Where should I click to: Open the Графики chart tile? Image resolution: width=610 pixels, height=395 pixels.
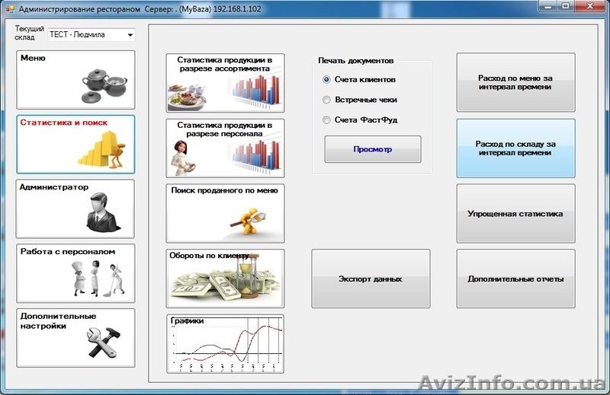pyautogui.click(x=225, y=344)
